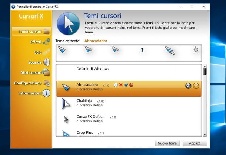This screenshot has height=155, width=226.
Task: Choose the Default di Windows theme
Action: [x=93, y=69]
